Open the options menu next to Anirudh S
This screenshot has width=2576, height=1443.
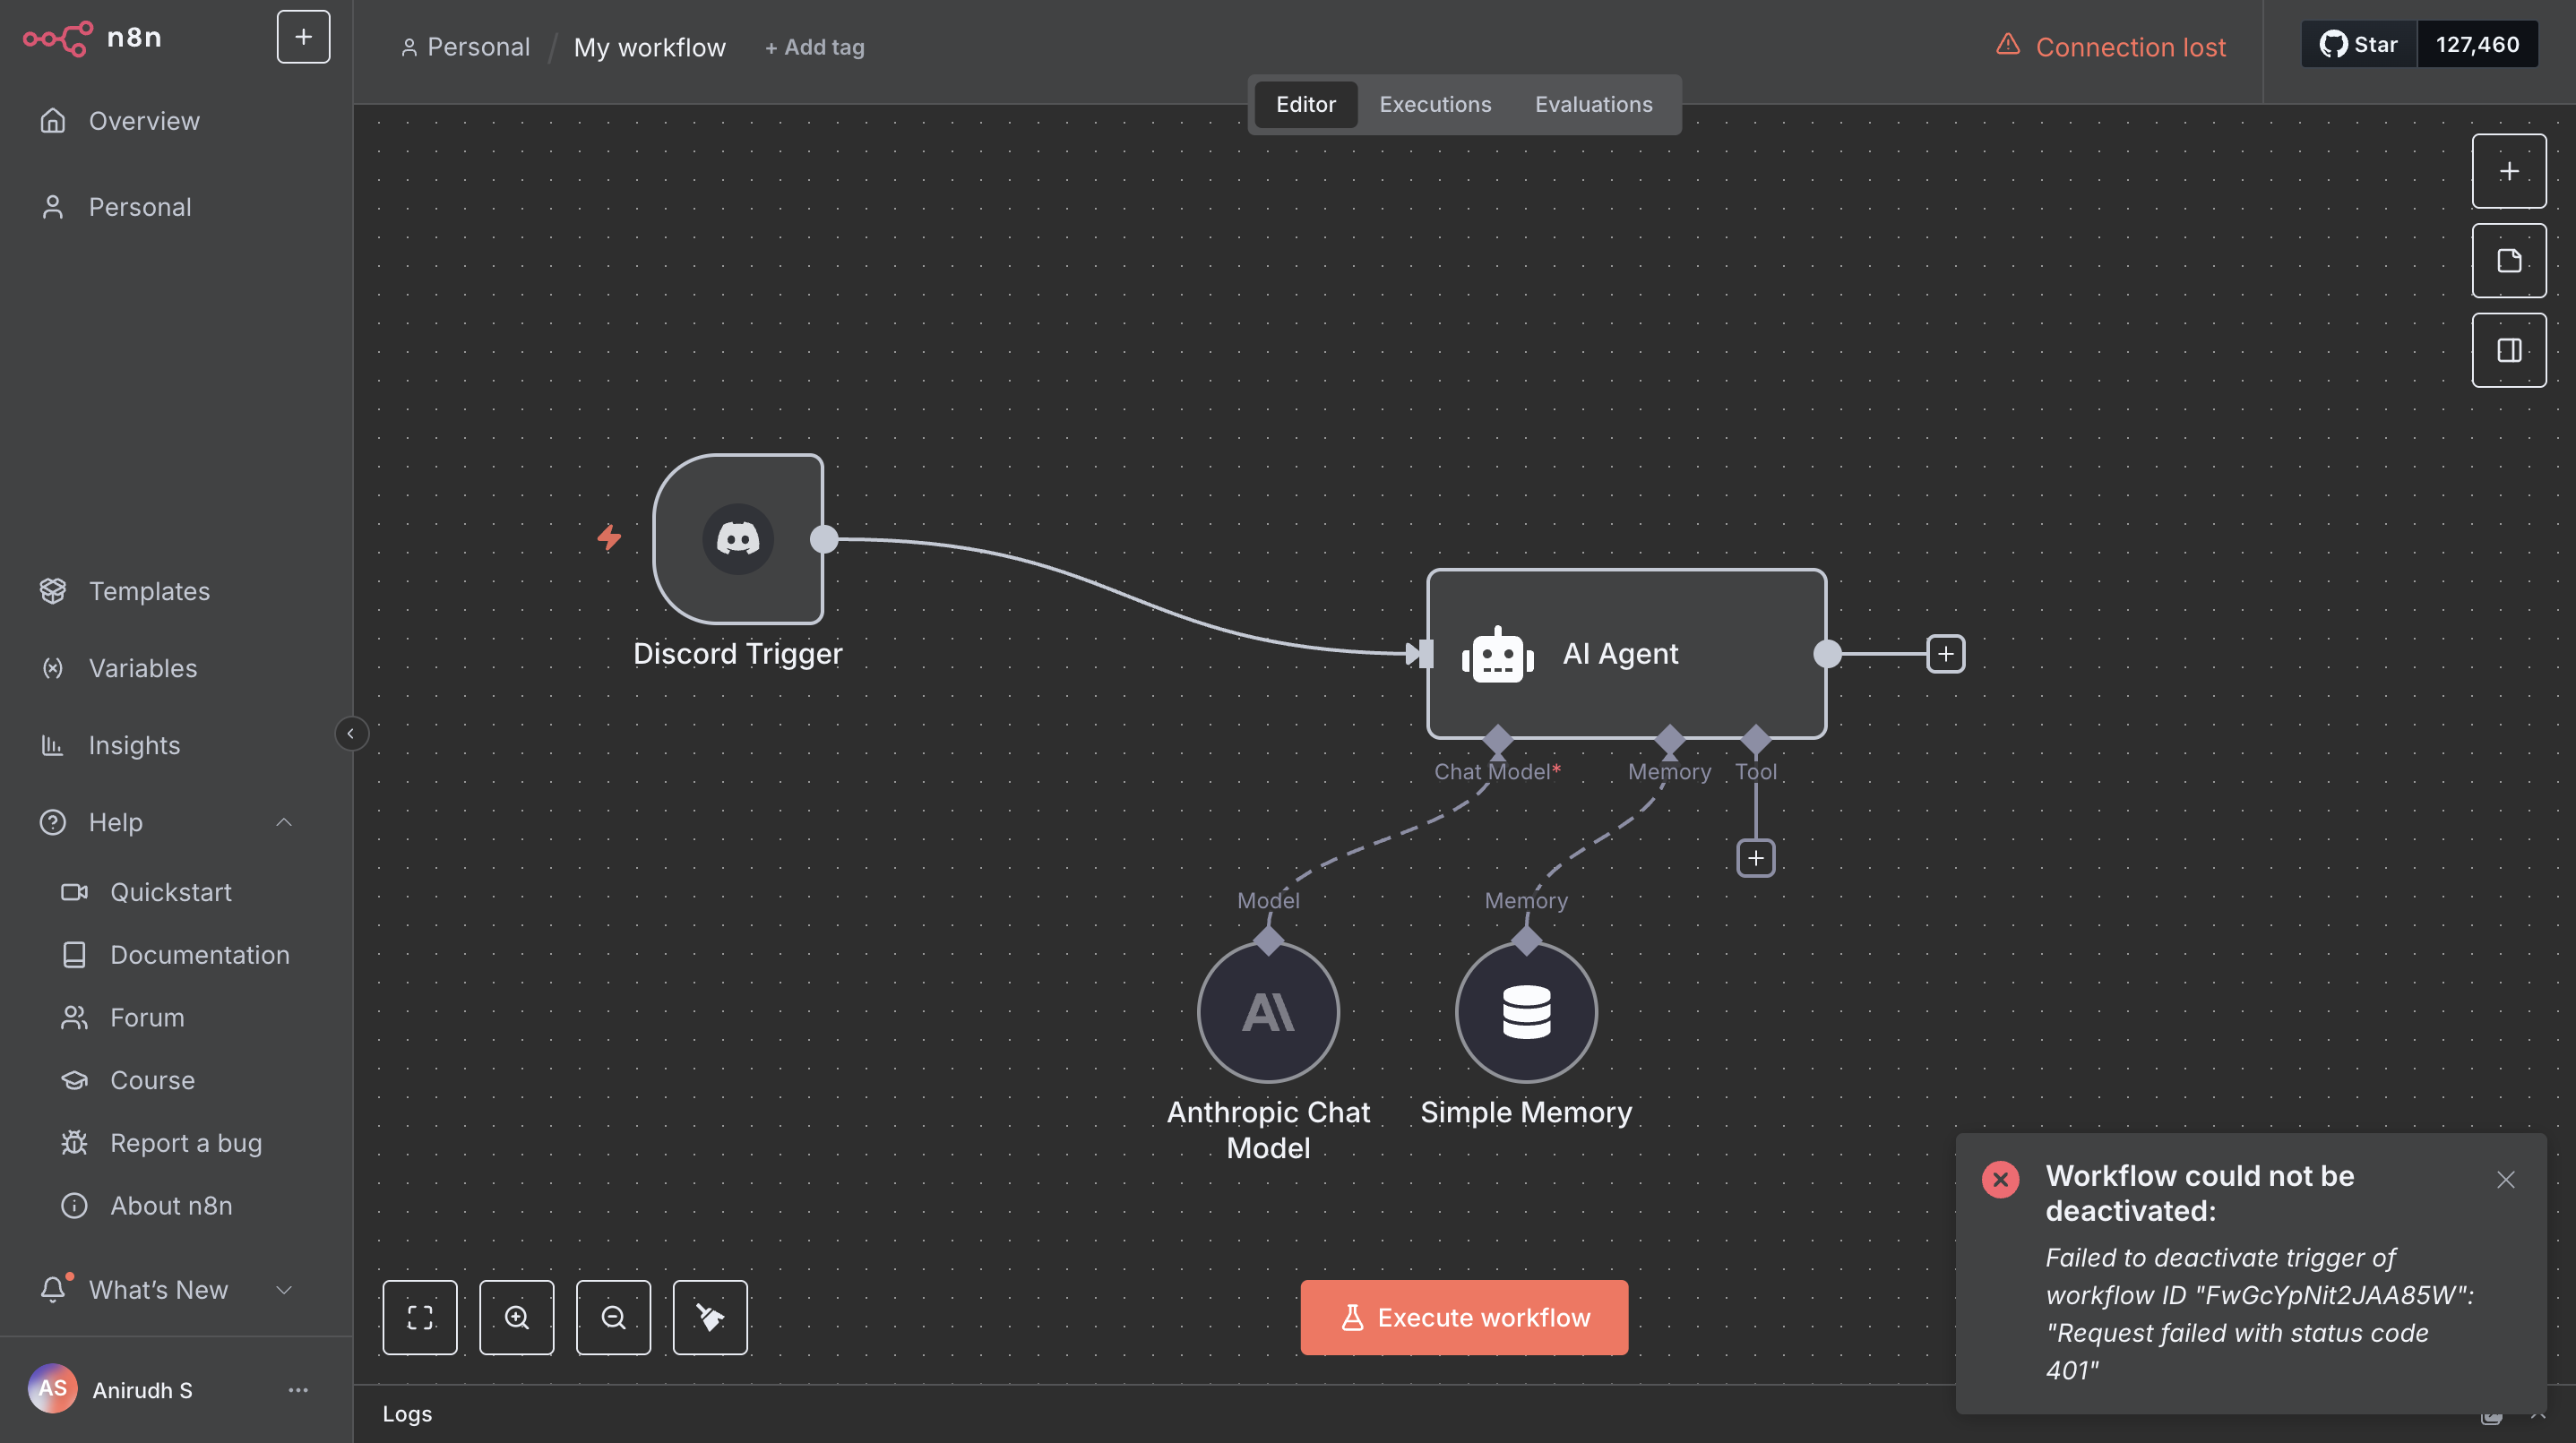pos(297,1390)
